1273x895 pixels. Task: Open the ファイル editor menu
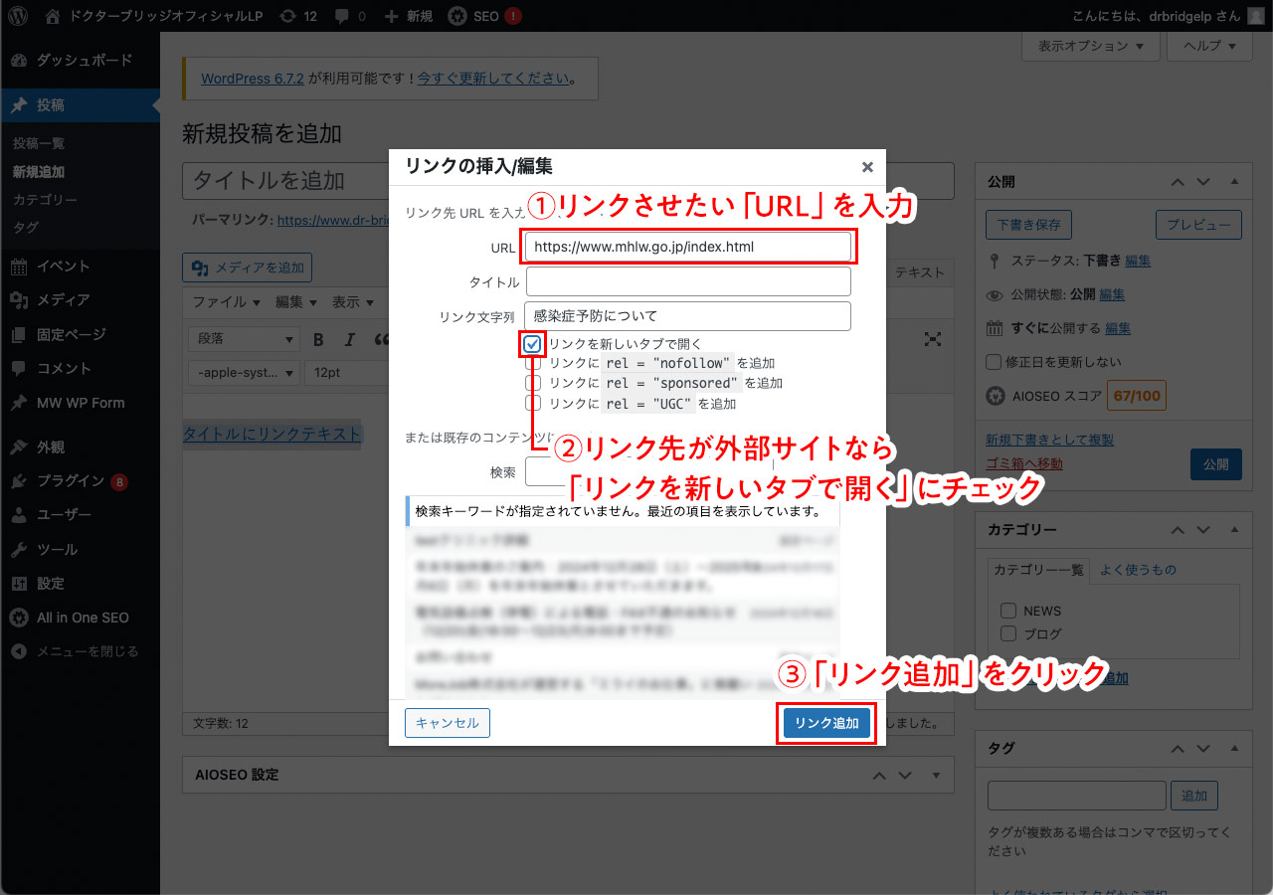tap(226, 301)
